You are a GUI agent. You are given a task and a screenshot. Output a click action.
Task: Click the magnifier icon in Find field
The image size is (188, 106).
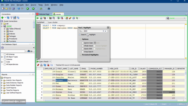[x=80, y=31]
